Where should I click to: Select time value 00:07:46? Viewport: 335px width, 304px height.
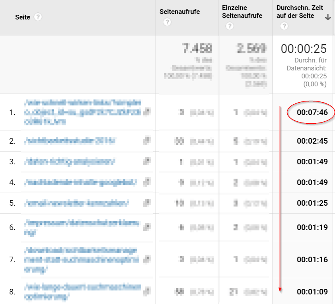pos(312,112)
